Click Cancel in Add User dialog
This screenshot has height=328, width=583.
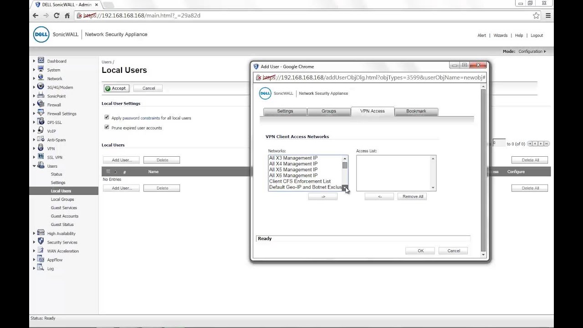point(453,251)
